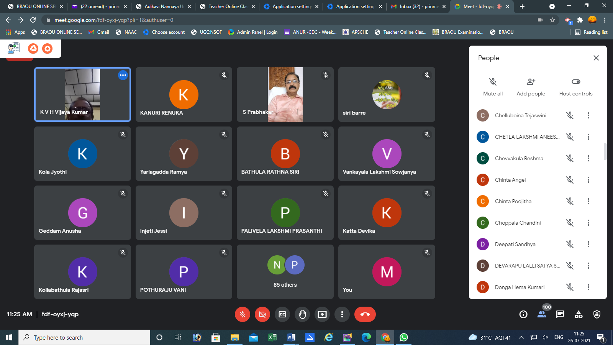Switch to the Inbox (32) browser tab
The image size is (613, 345).
418,7
